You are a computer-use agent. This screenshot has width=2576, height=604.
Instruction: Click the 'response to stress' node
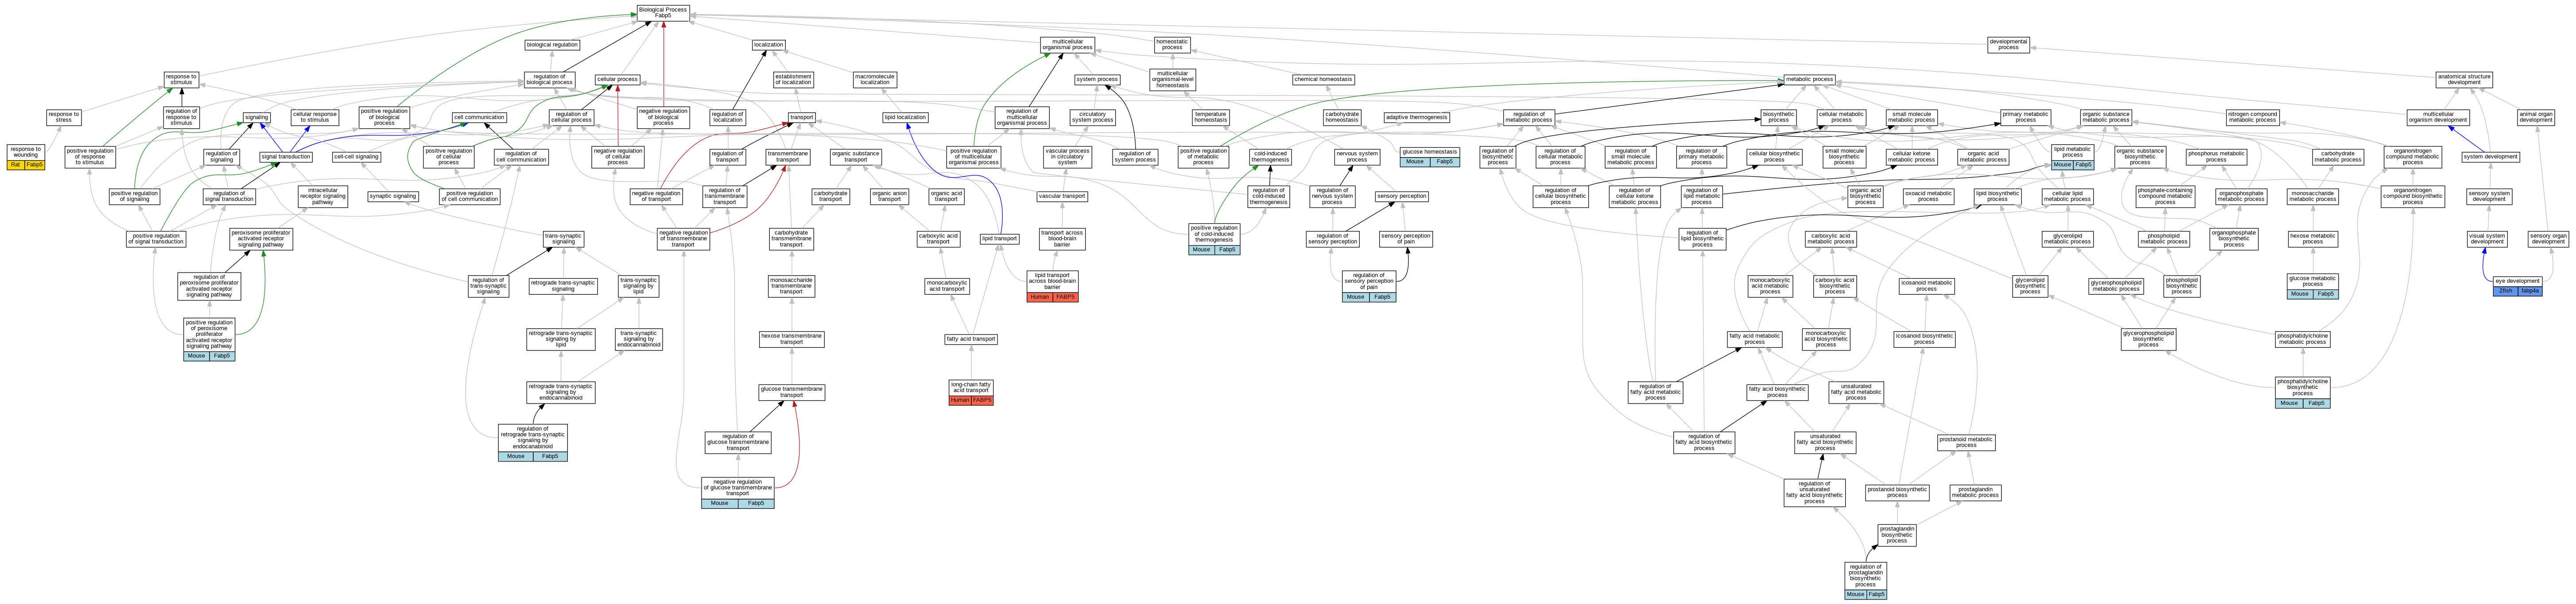(x=63, y=117)
